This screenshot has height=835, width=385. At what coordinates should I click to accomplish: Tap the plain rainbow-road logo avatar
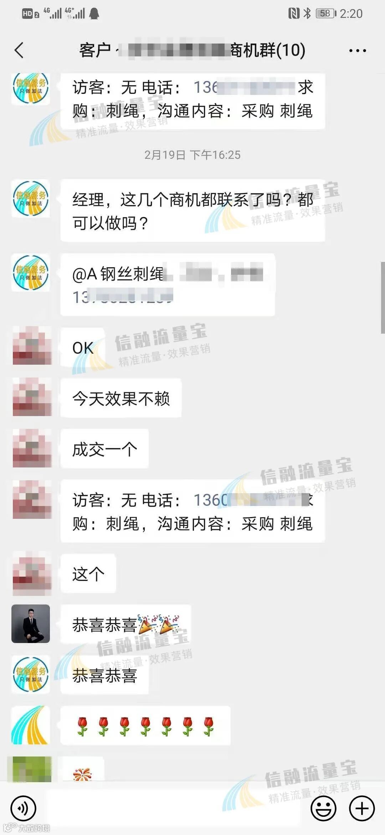[x=31, y=725]
